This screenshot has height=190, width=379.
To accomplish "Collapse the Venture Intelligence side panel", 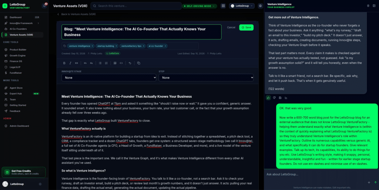I will click(x=374, y=6).
